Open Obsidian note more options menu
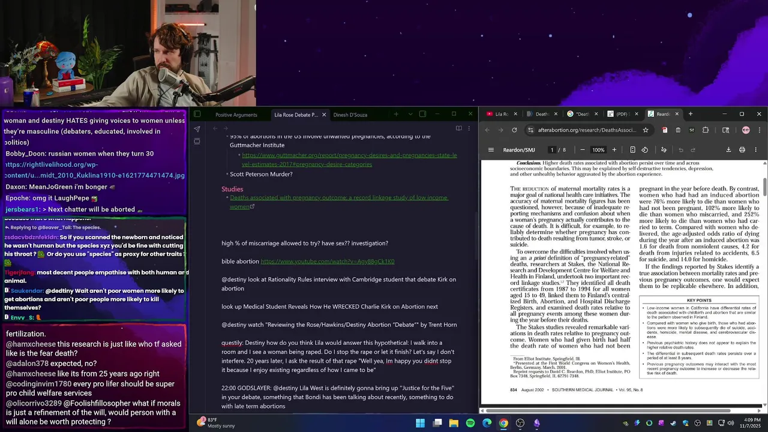This screenshot has height=432, width=768. [469, 128]
